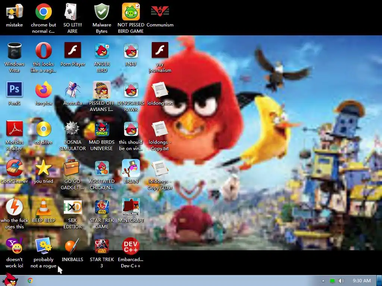Select 'PISSED OFF AVIANS' Seasons icon
382x286 pixels.
101,89
